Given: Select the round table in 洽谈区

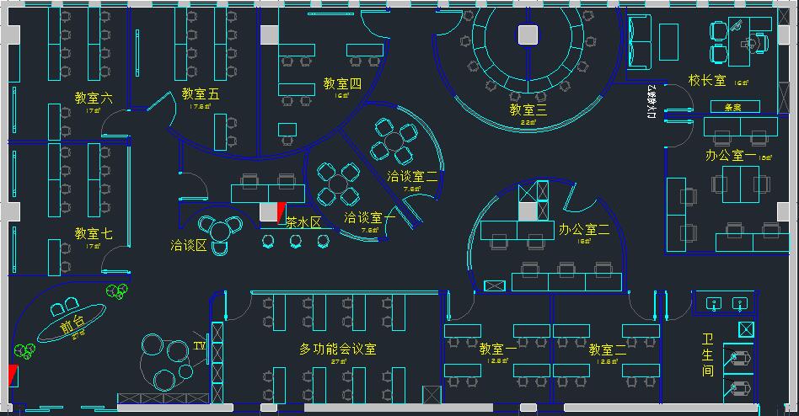Looking at the screenshot, I should (x=220, y=230).
